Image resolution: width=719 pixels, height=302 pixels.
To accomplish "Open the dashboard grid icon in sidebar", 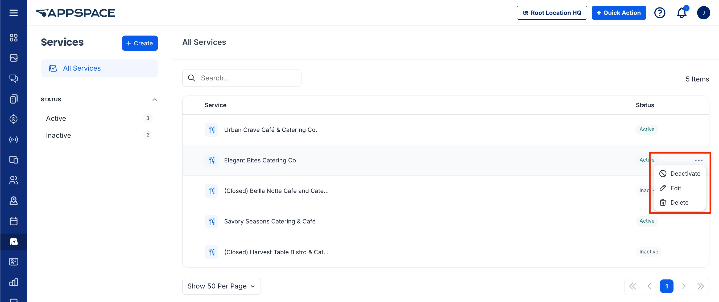I will (13, 38).
